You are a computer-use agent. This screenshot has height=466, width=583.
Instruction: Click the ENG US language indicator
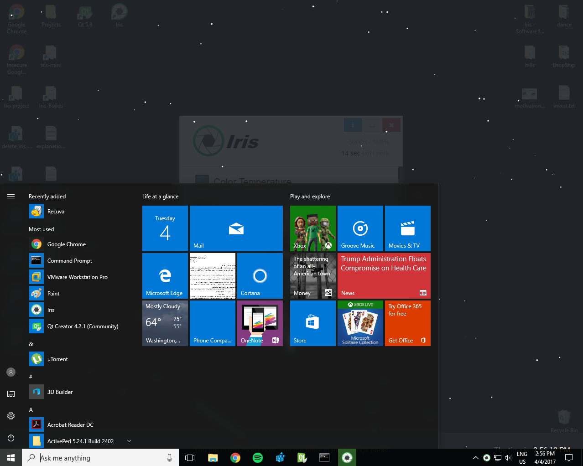click(522, 458)
